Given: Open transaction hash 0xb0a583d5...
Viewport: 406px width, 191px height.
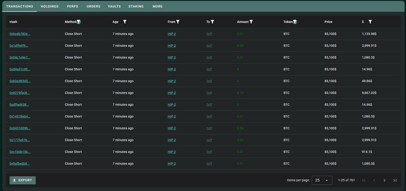Looking at the screenshot, I should click(20, 81).
